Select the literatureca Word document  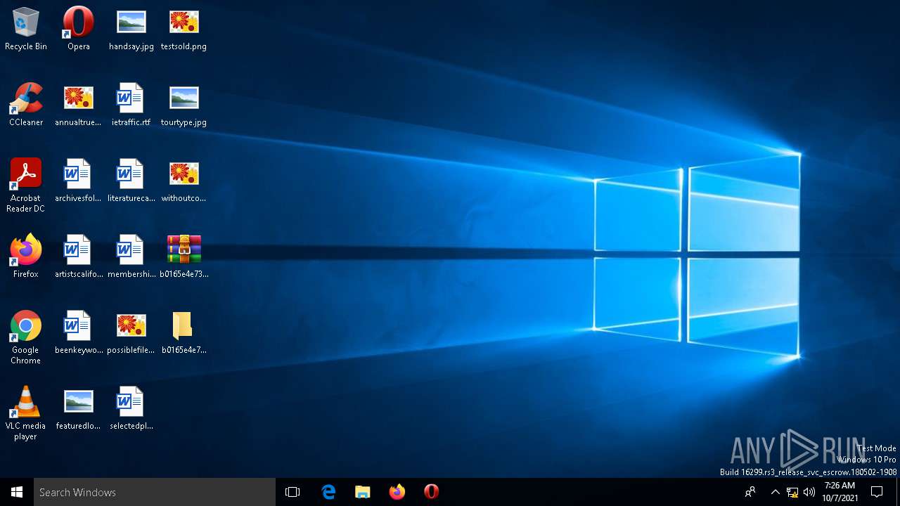coord(131,181)
